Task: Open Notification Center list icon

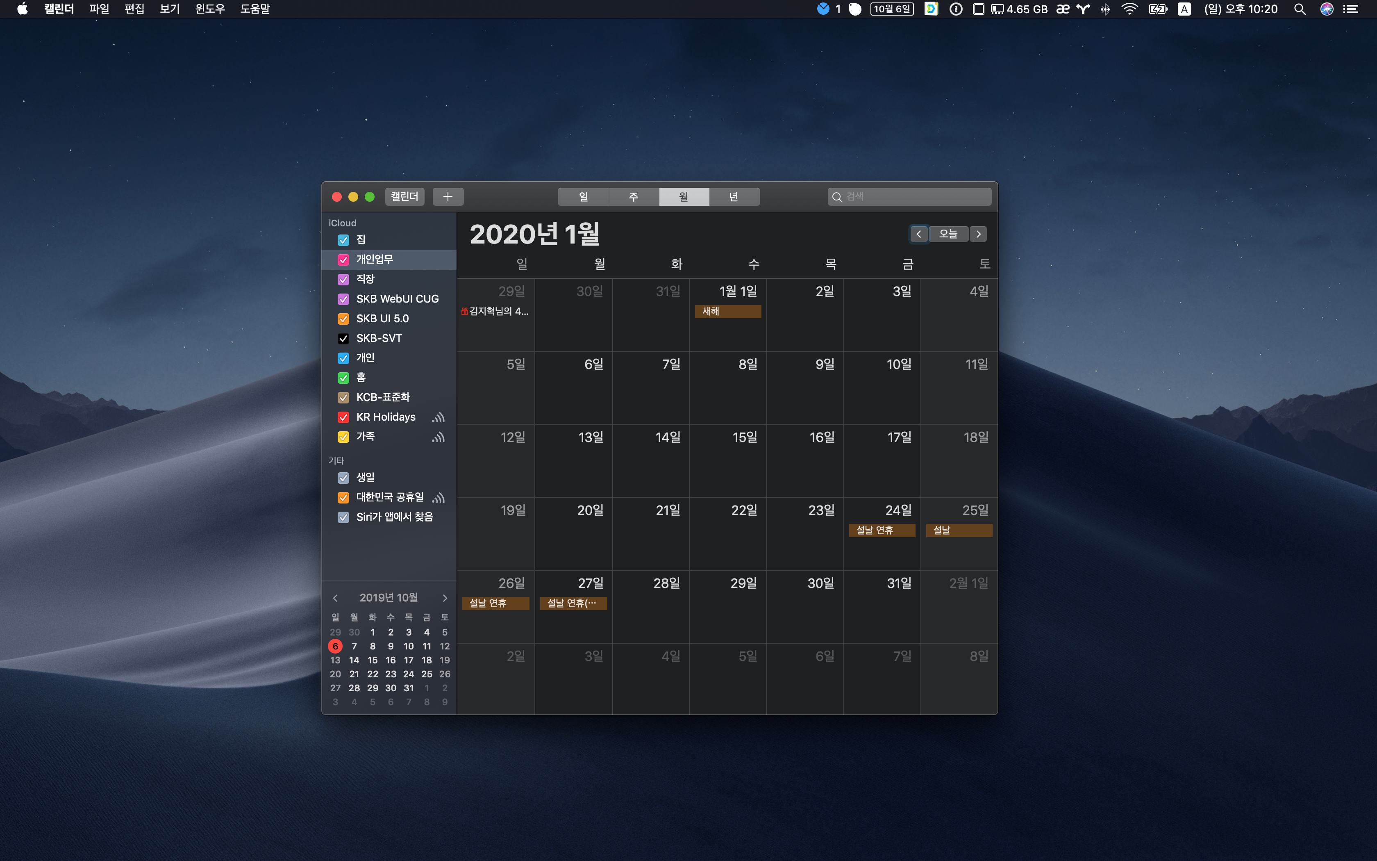Action: 1351,9
